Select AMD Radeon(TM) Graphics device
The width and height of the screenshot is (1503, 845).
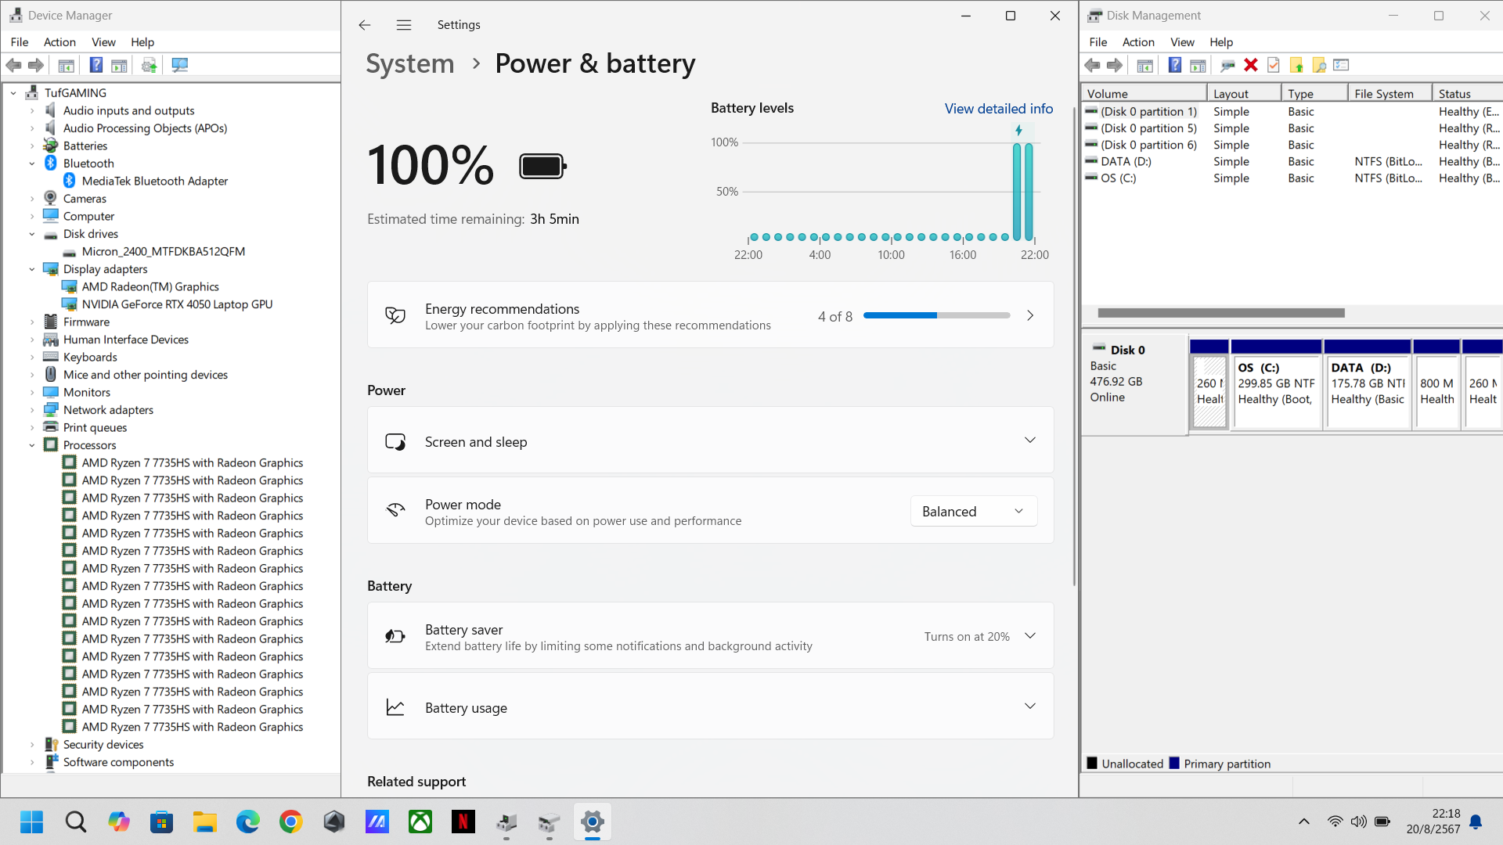click(150, 286)
